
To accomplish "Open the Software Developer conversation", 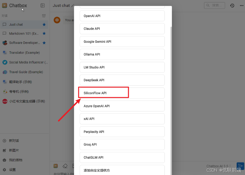I will (x=24, y=43).
